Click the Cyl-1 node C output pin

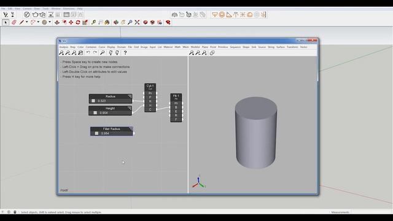(x=157, y=109)
